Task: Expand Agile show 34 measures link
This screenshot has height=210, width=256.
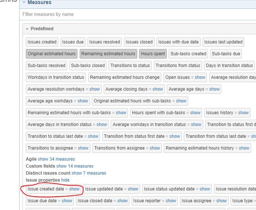Action: coord(56,159)
